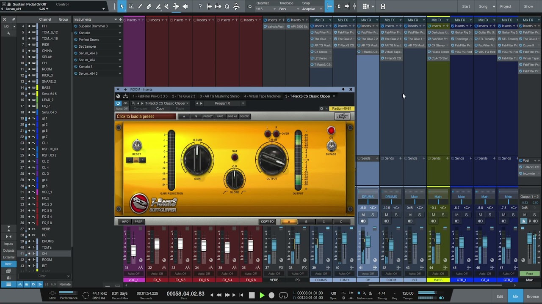Click 'Click to load a preset' field
Screen dimensions: 542x304
146,117
